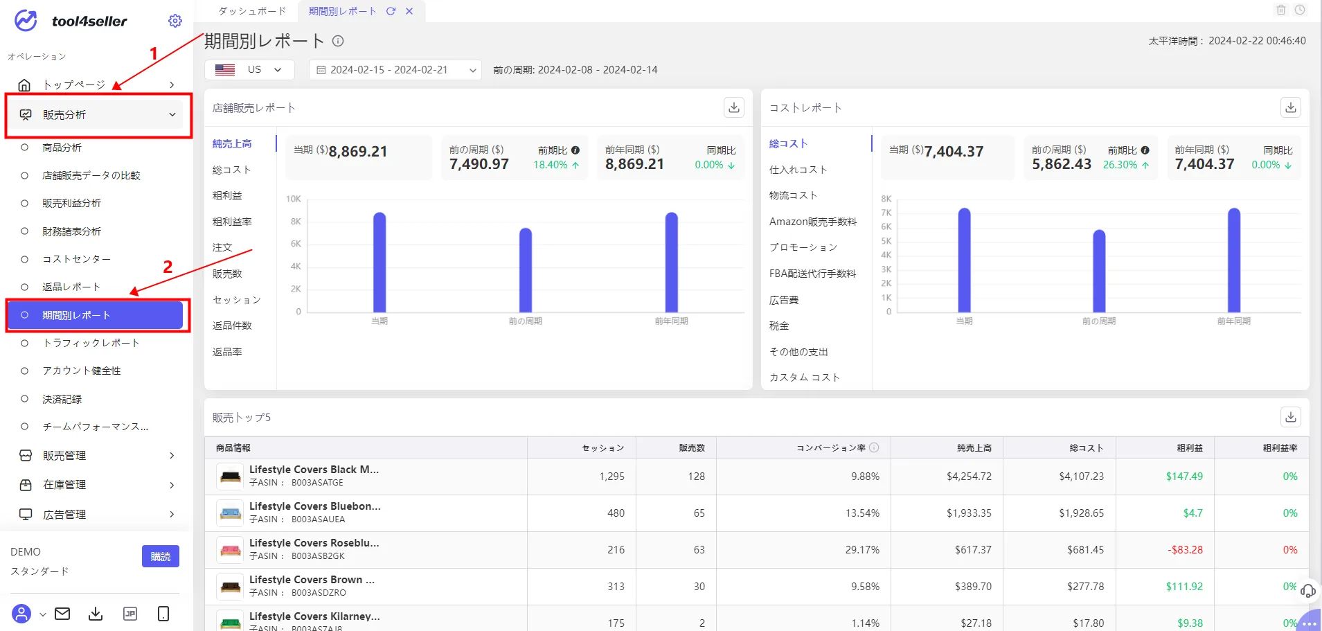
Task: Select 決済記録 in sidebar
Action: pos(62,399)
